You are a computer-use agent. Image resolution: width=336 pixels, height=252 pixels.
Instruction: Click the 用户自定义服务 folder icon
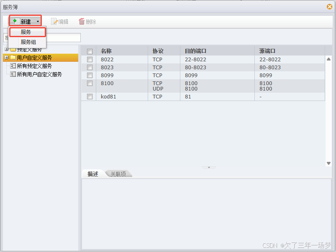tap(13, 58)
